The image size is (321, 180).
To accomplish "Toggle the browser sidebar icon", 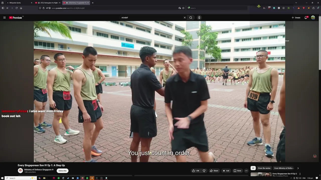I will coord(3,8).
